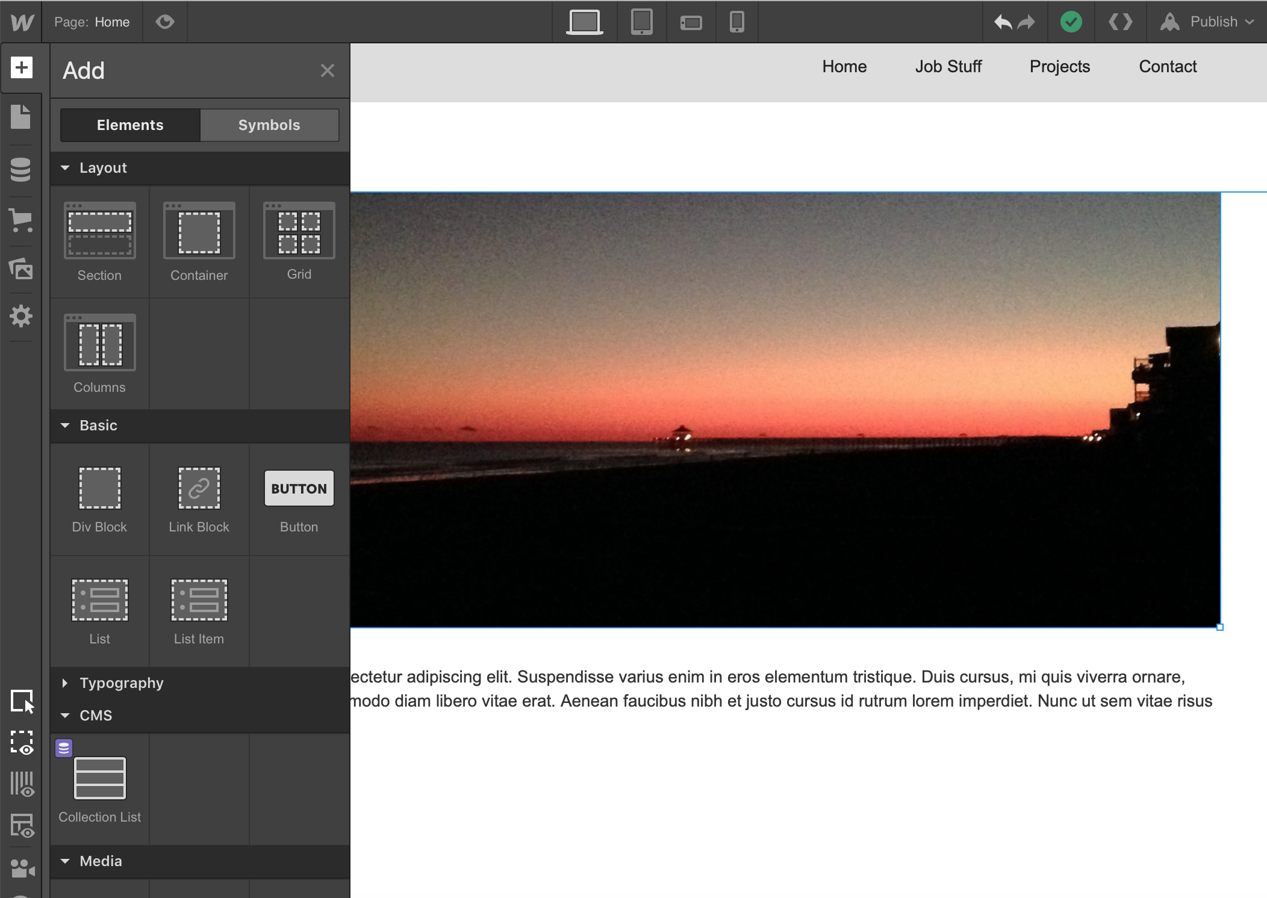The image size is (1267, 898).
Task: Select the element selection cursor tool
Action: (x=22, y=701)
